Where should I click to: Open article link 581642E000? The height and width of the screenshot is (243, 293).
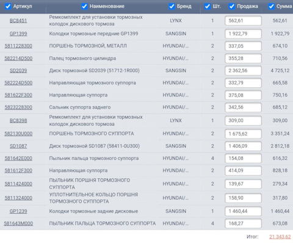click(x=18, y=158)
